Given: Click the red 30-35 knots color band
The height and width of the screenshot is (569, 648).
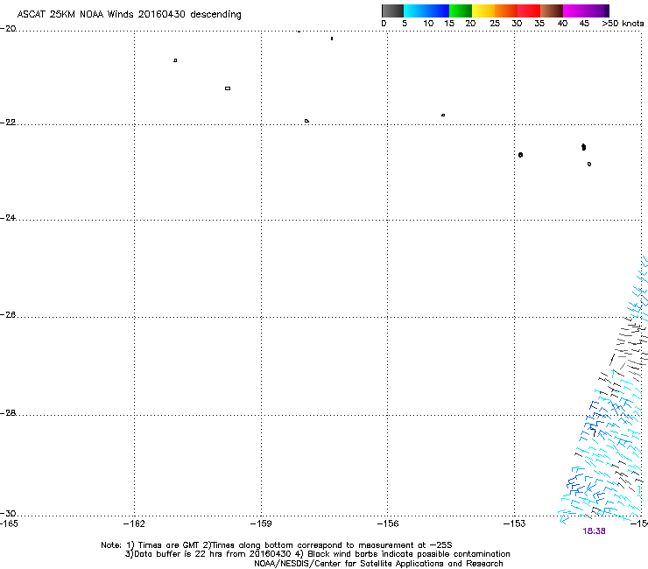Looking at the screenshot, I should 529,11.
